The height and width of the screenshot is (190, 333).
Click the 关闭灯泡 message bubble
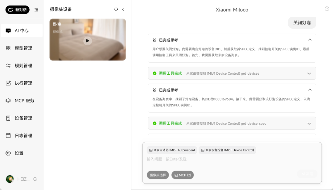pos(302,23)
